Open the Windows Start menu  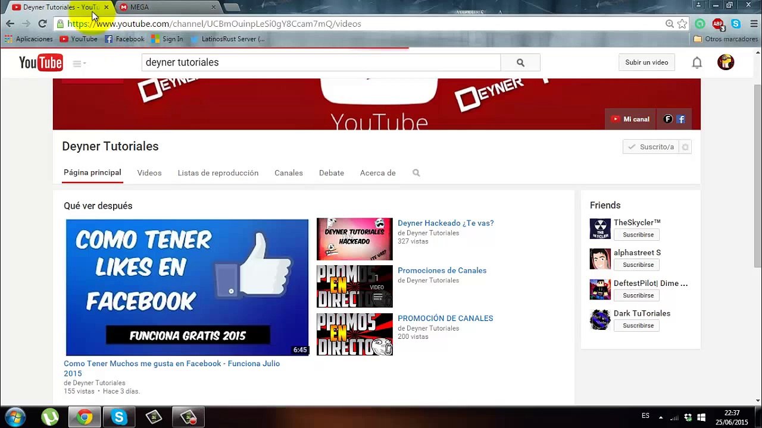[15, 417]
